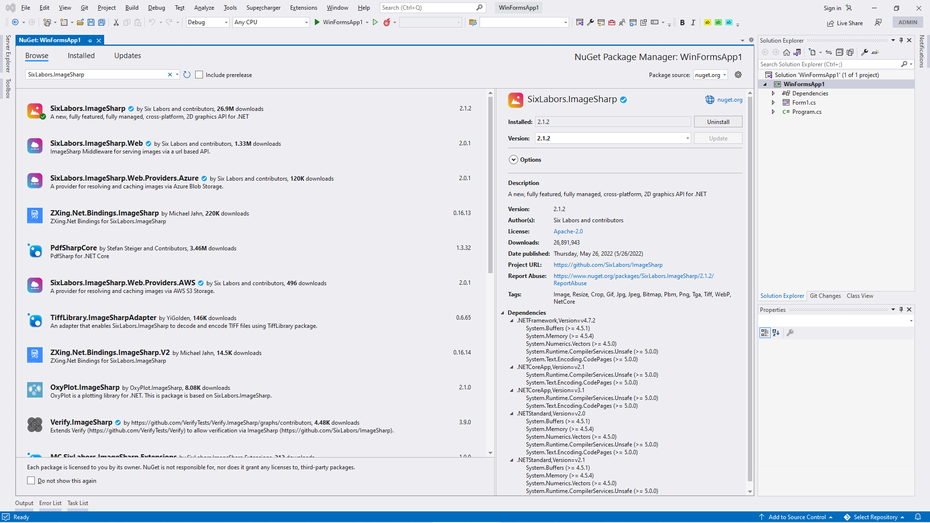Check 'Do not show this again'
Viewport: 930px width, 523px height.
pyautogui.click(x=31, y=480)
